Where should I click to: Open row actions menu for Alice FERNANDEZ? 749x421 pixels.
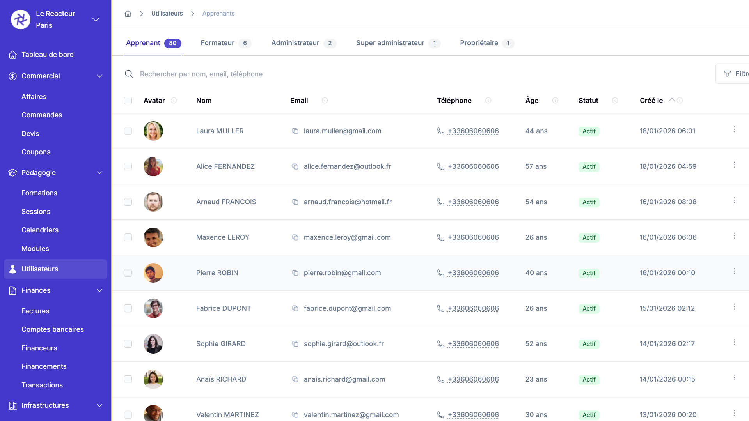pyautogui.click(x=734, y=165)
